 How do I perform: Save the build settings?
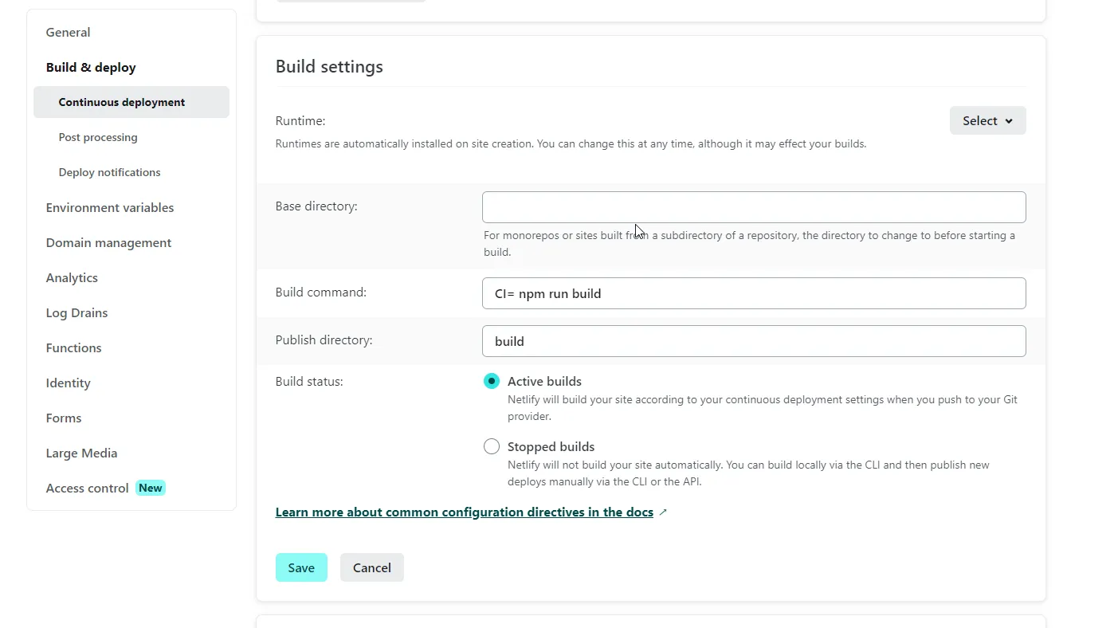301,568
